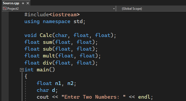186x101 pixels.
Task: Click the sub function declaration
Action: (x=61, y=49)
